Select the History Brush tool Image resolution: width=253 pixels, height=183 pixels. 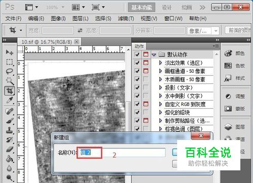[x=9, y=140]
